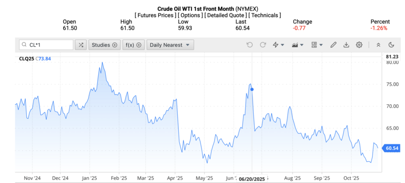Toggle dark mode moon icon

tap(391, 45)
